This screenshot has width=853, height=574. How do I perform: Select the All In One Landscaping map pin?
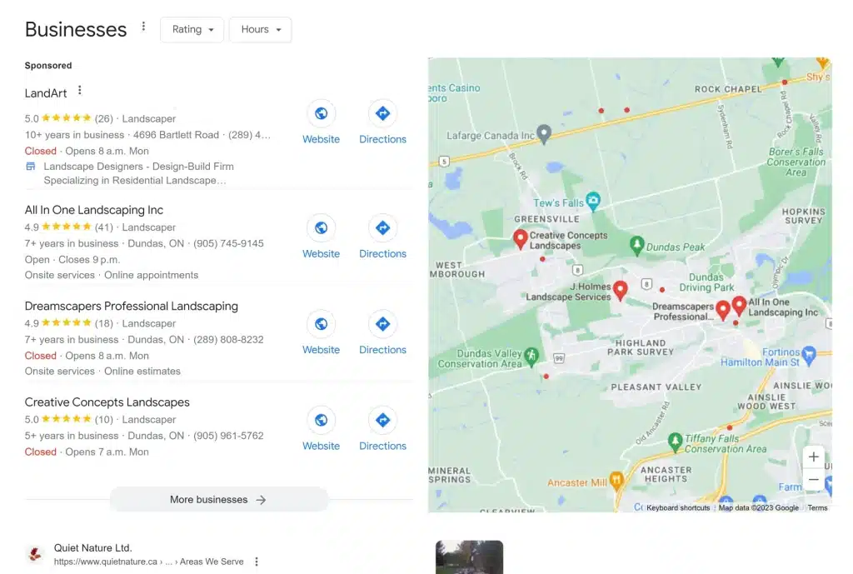click(739, 305)
